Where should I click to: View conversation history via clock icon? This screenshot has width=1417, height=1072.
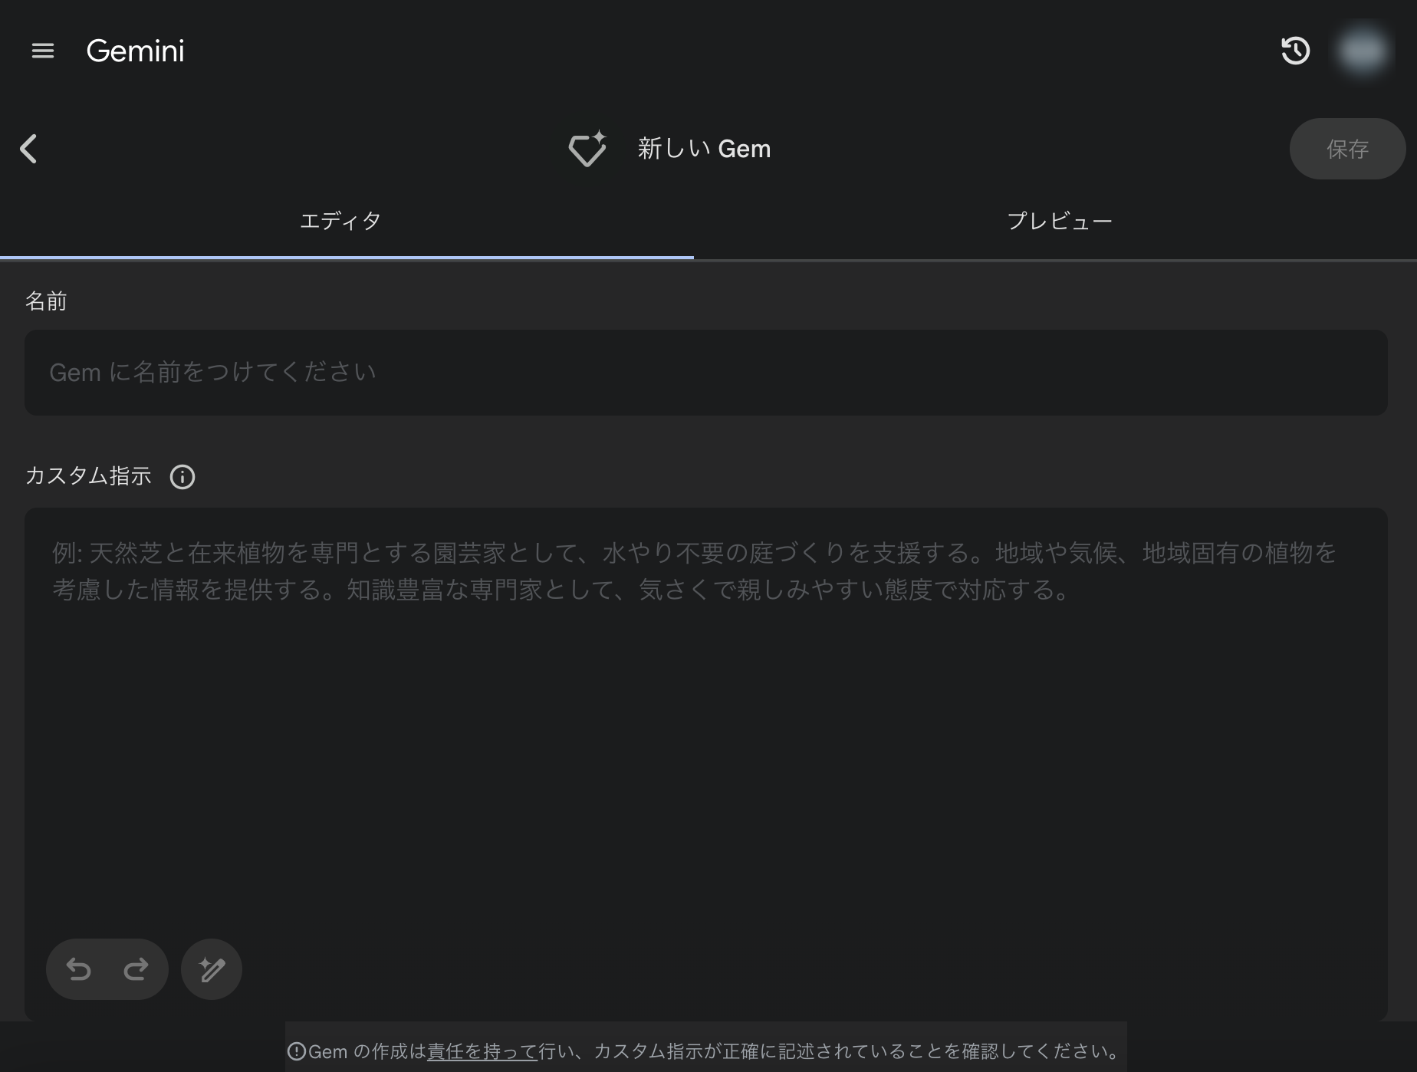point(1296,51)
